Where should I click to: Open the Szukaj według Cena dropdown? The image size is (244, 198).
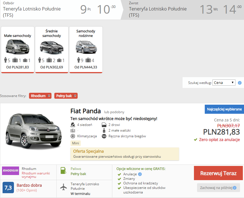(x=224, y=83)
